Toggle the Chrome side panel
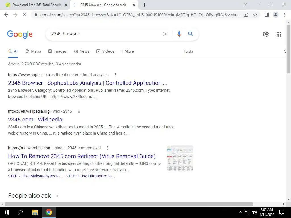 267,15
